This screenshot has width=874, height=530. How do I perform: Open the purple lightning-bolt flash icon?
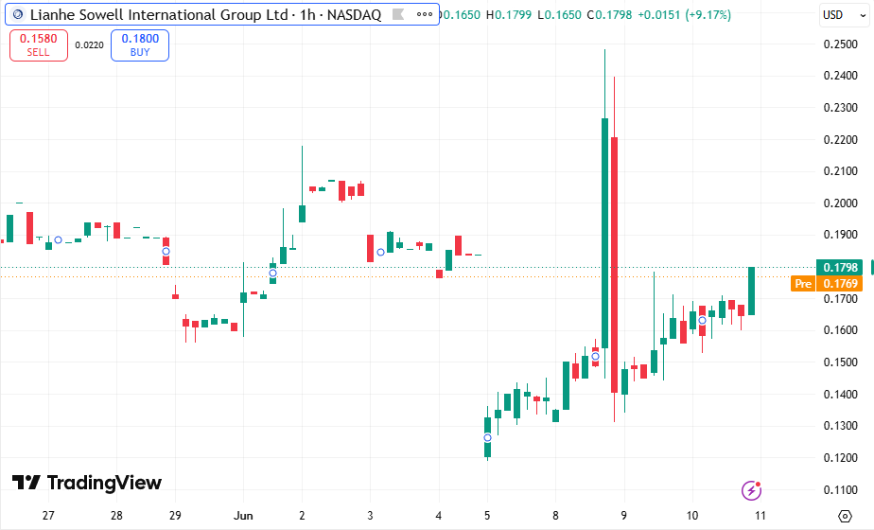click(751, 490)
